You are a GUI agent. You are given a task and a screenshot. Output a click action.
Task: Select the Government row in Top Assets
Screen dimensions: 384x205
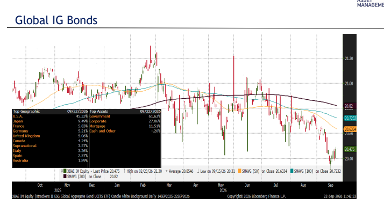[x=125, y=116]
